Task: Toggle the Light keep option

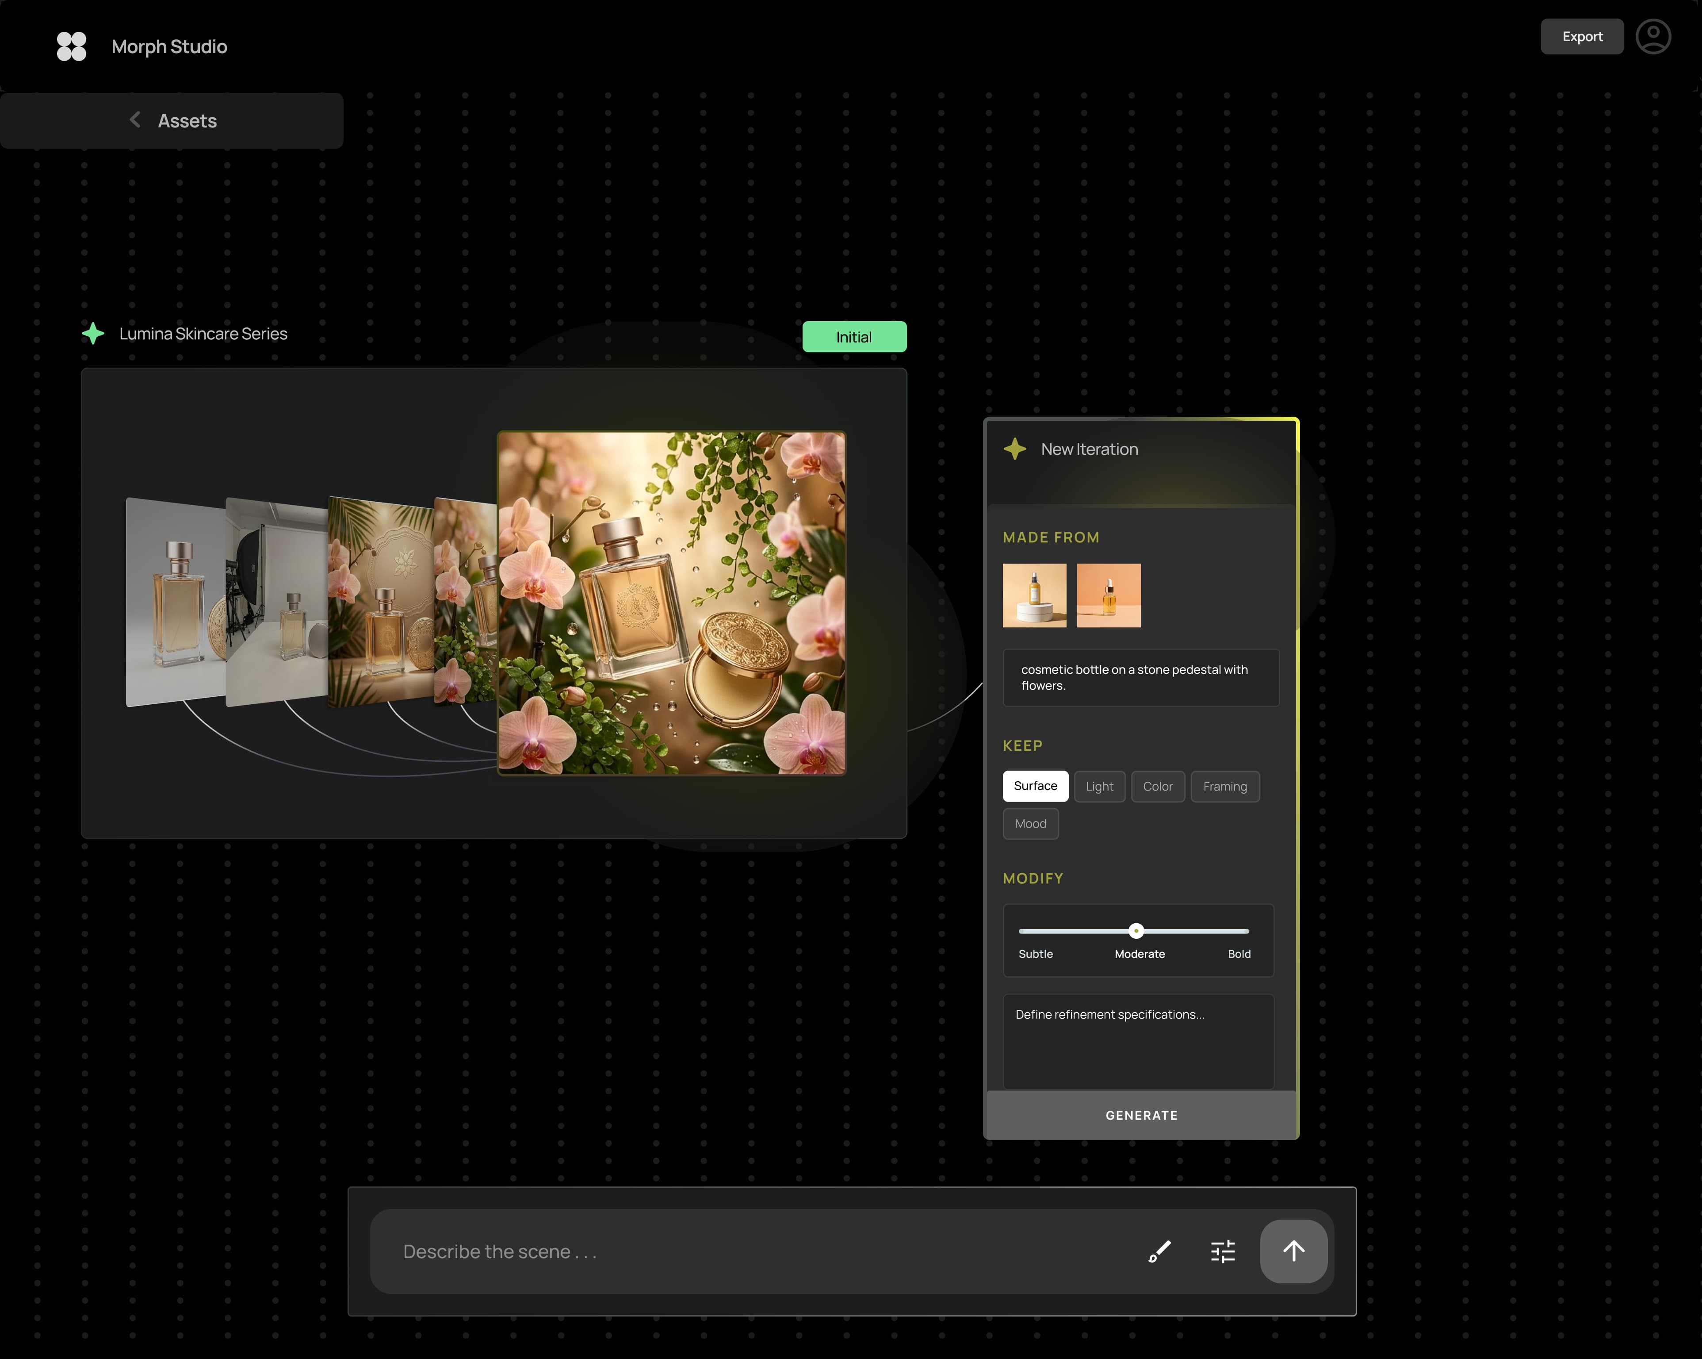Action: (1100, 787)
